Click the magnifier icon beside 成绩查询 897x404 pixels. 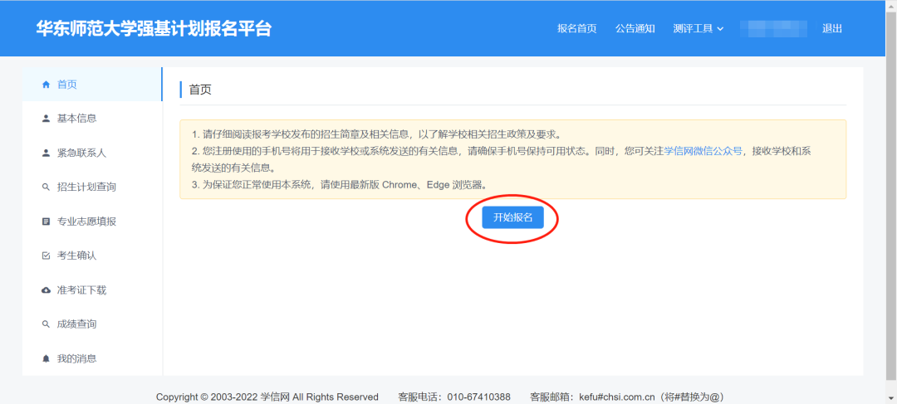click(x=46, y=324)
